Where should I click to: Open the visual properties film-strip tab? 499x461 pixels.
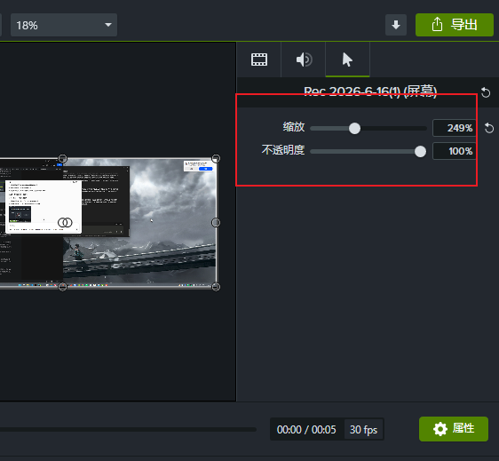coord(259,60)
